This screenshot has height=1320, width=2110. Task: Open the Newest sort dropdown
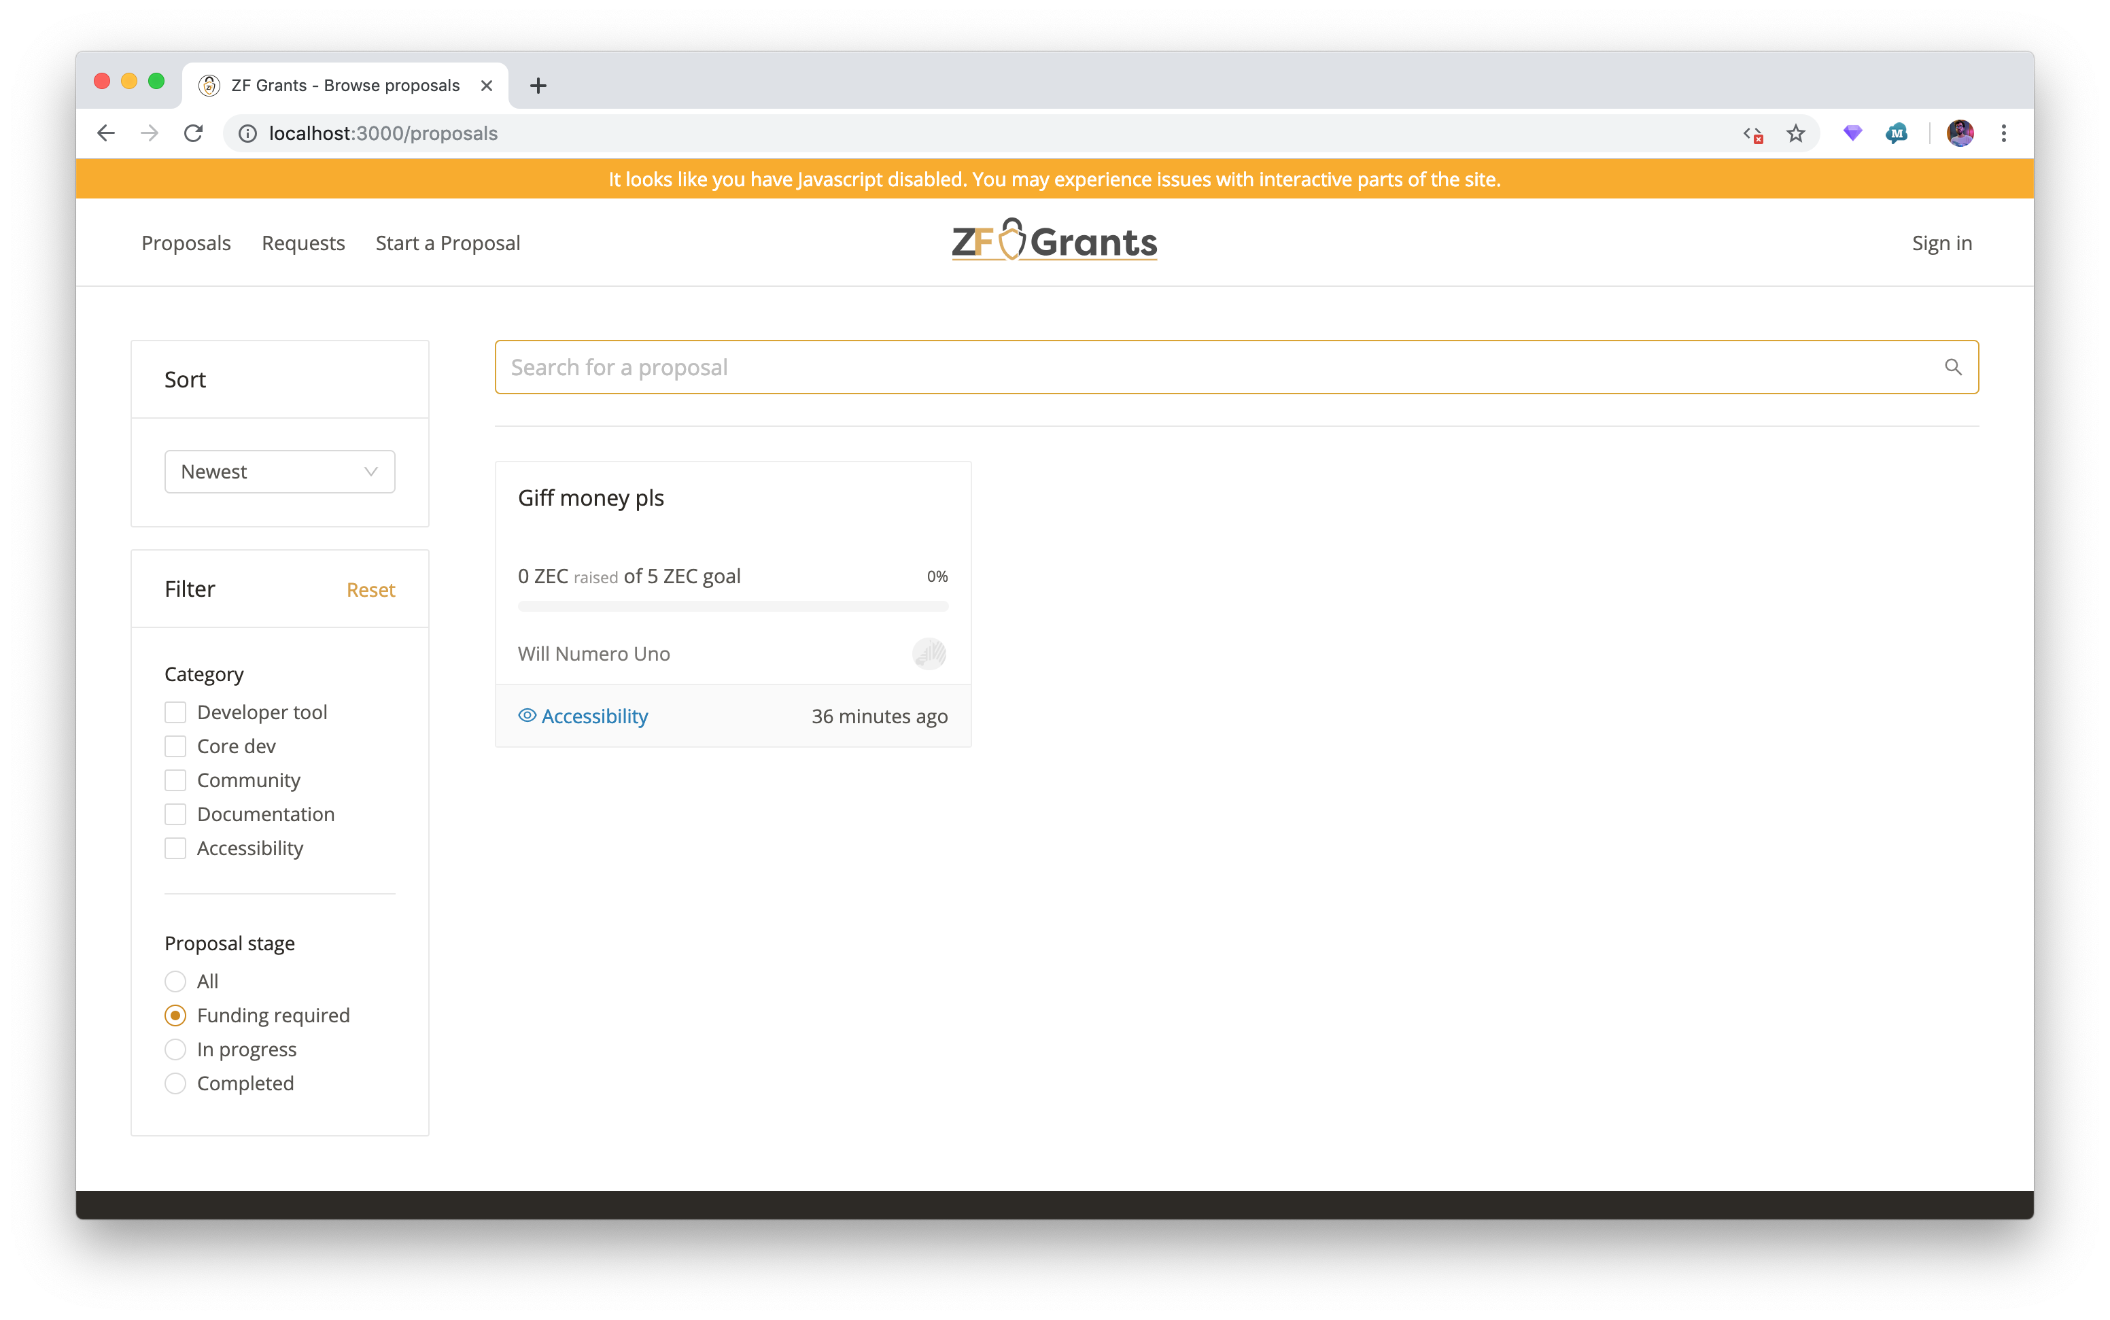tap(279, 472)
